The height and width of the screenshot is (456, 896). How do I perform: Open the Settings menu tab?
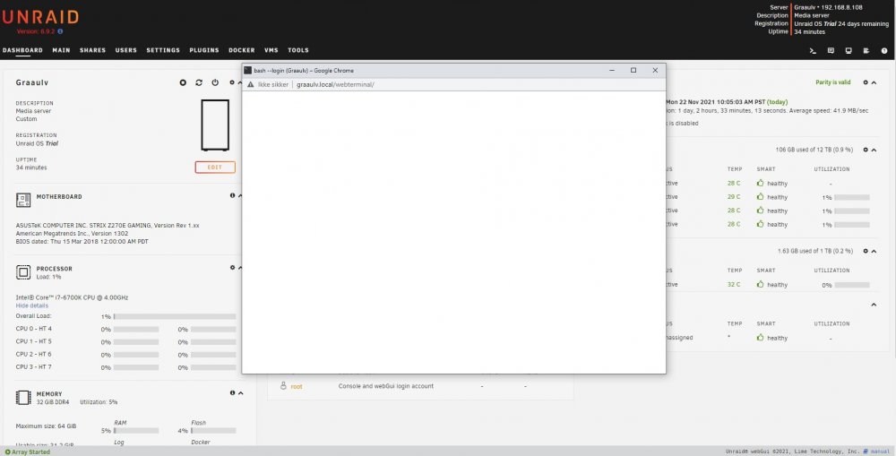(163, 50)
